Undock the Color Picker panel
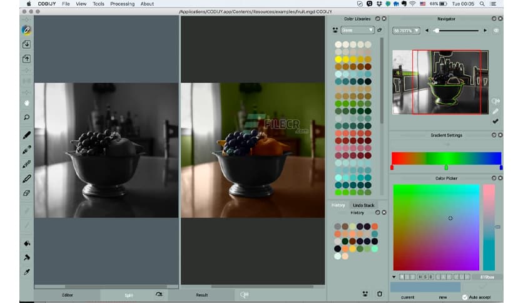523x303 pixels. [494, 178]
